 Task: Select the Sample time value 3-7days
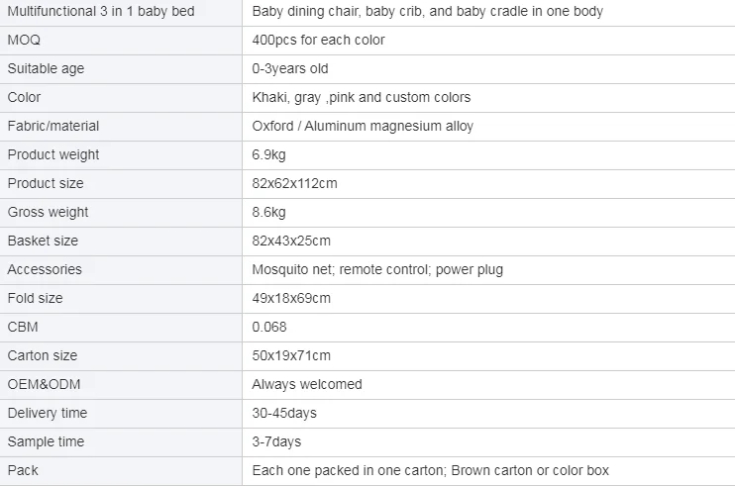[x=276, y=442]
